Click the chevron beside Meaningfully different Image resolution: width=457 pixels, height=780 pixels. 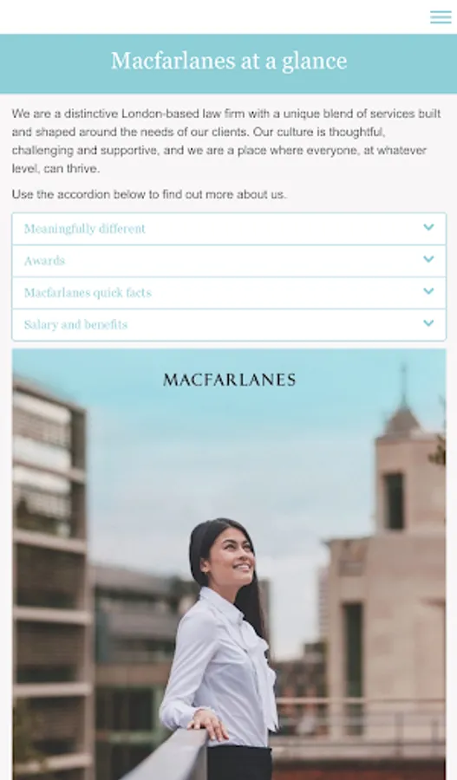[x=428, y=227]
